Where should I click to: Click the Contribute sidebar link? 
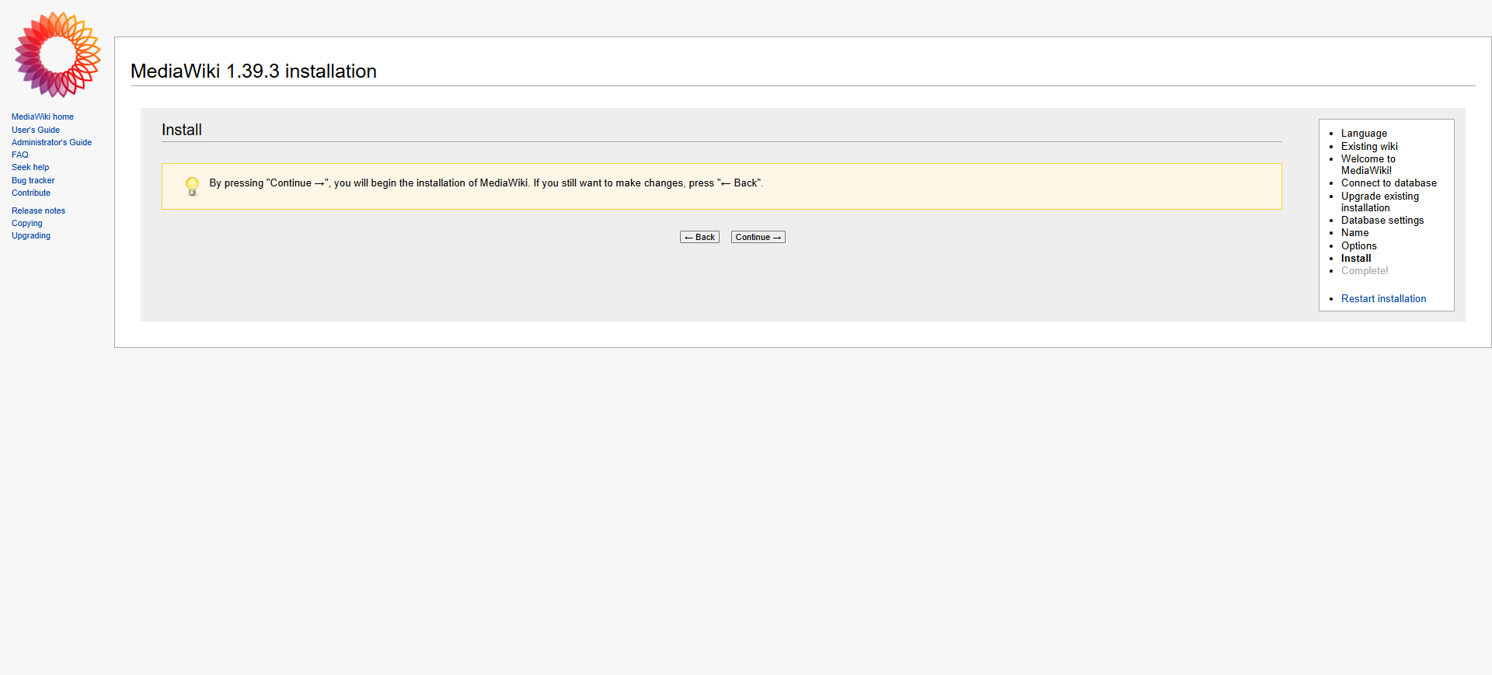31,193
